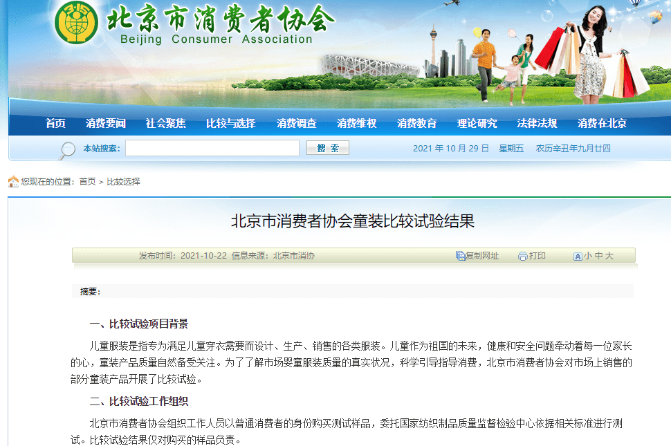This screenshot has height=446, width=671.
Task: Click the copy URL icon
Action: click(460, 256)
